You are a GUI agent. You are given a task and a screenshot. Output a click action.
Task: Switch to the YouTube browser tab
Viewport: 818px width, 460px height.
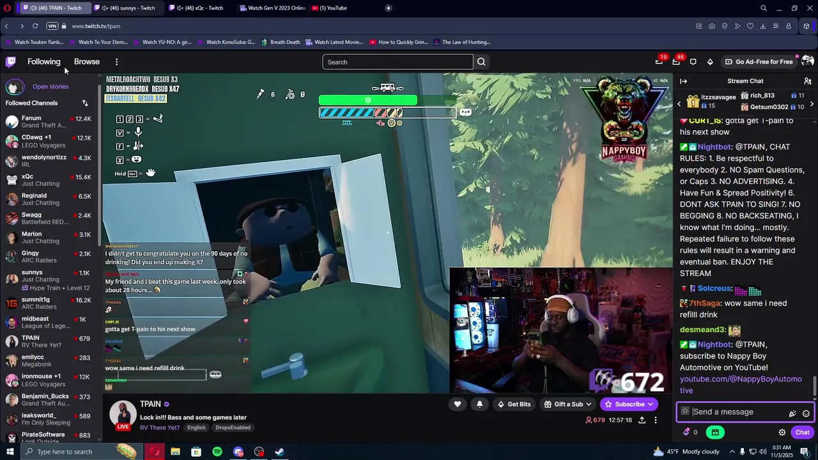click(329, 8)
